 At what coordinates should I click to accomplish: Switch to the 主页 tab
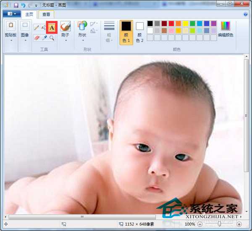29,14
